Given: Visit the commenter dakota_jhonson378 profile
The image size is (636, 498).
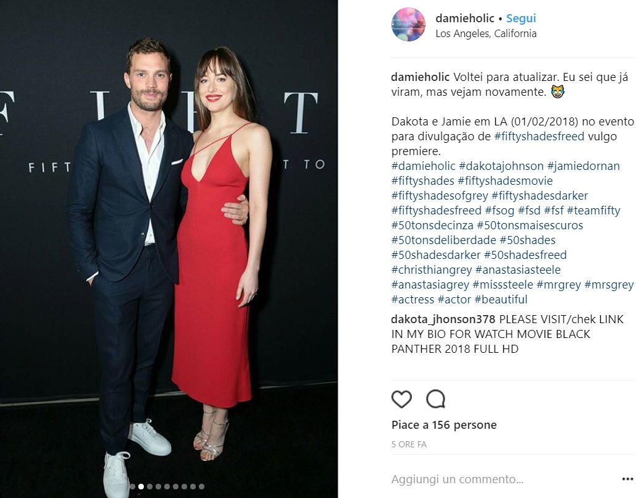Looking at the screenshot, I should 443,319.
